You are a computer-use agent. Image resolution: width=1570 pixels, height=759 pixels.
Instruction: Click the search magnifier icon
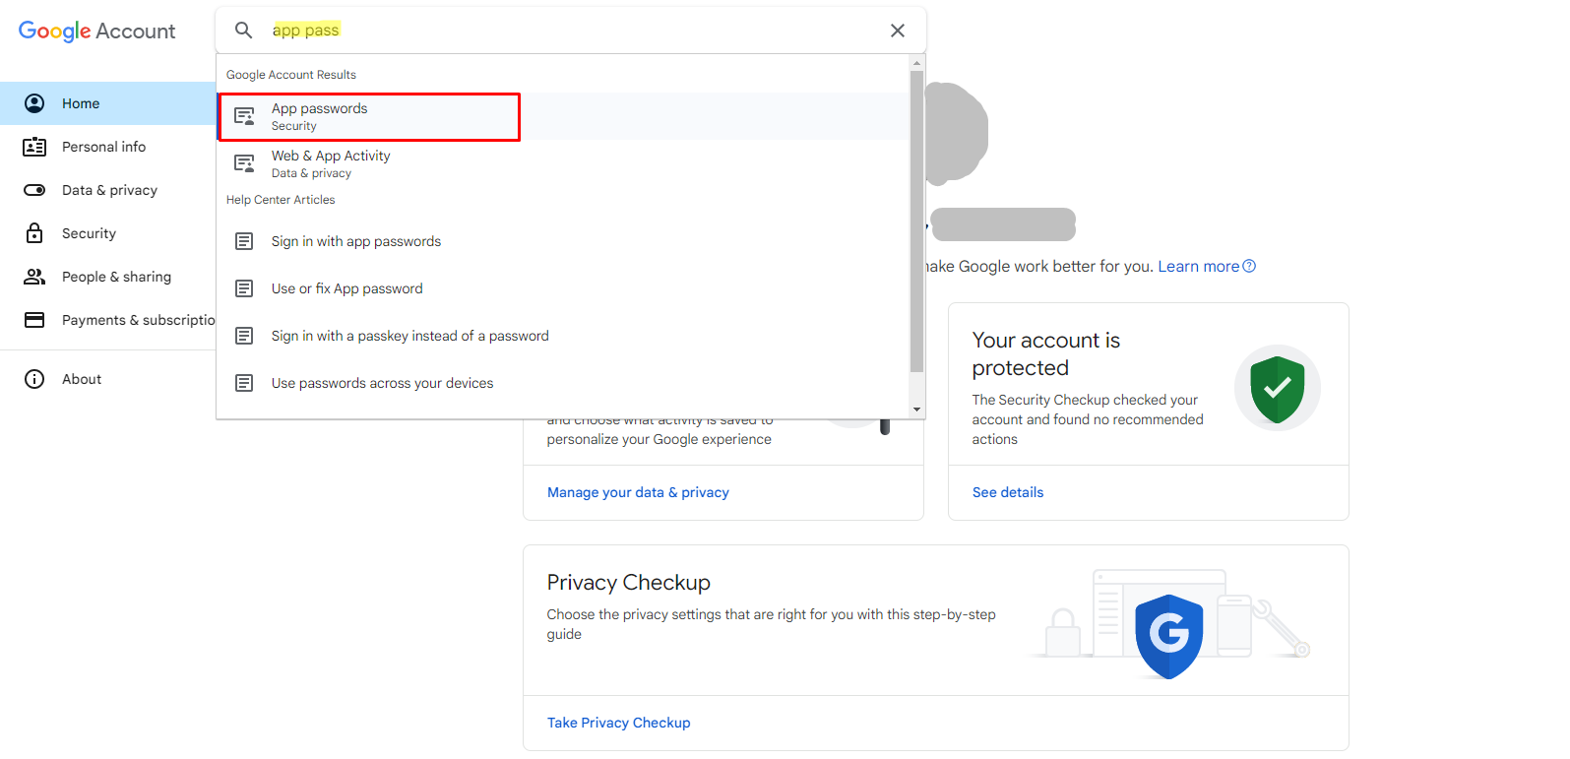click(243, 31)
